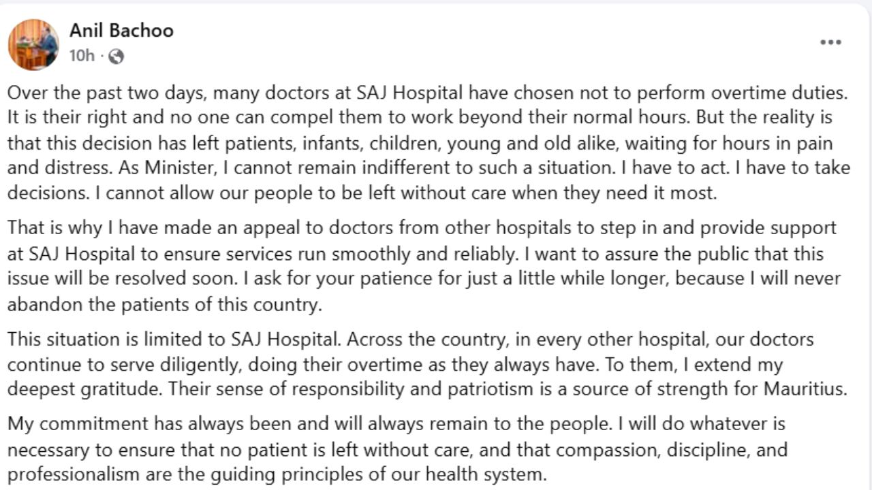Click the paragraph starting 'This situation is limited'
Screen dimensions: 872x490
427,364
